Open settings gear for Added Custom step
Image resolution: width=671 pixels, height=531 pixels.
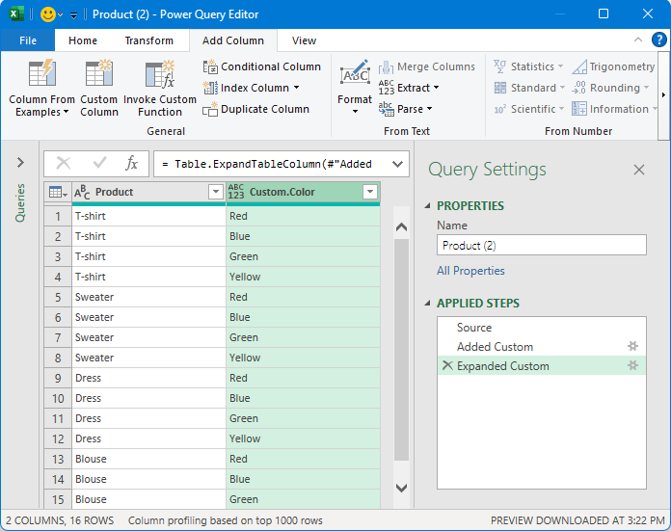tap(633, 347)
